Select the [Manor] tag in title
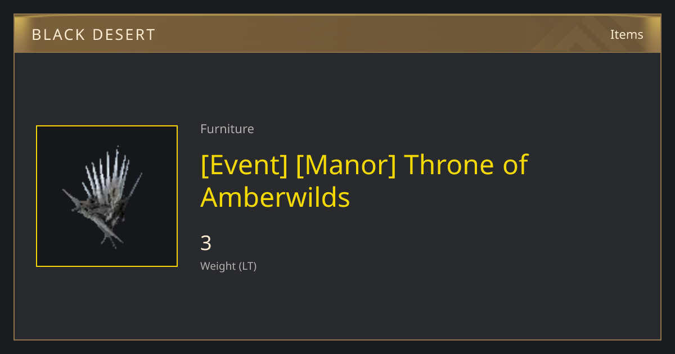This screenshot has height=354, width=675. pyautogui.click(x=346, y=165)
